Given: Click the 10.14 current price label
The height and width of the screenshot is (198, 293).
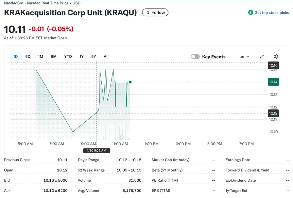Looking at the screenshot, I should tap(273, 82).
